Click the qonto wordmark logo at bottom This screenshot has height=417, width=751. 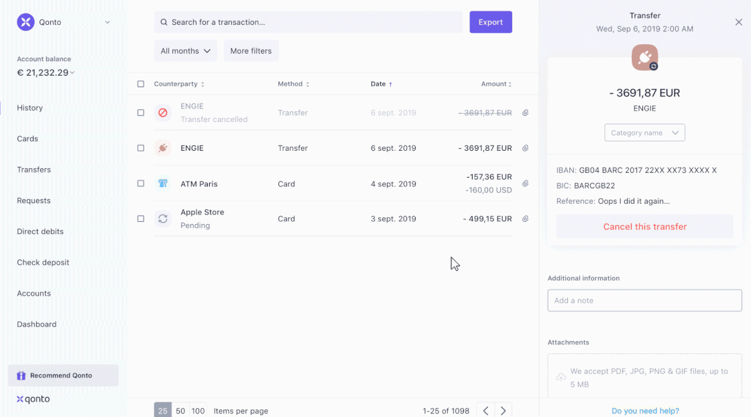click(x=33, y=400)
